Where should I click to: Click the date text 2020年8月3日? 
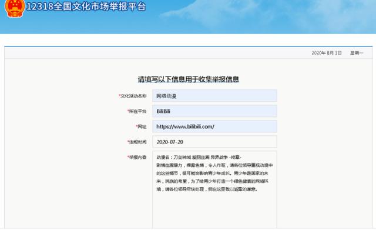click(x=327, y=53)
